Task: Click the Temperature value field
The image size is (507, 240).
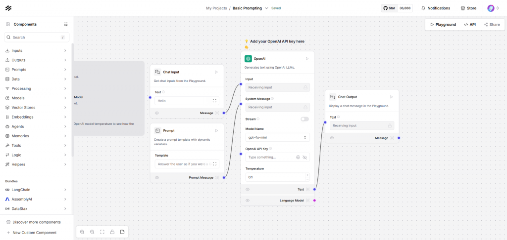Action: coord(275,177)
